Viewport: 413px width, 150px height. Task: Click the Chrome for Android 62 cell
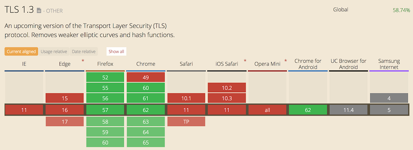point(308,110)
